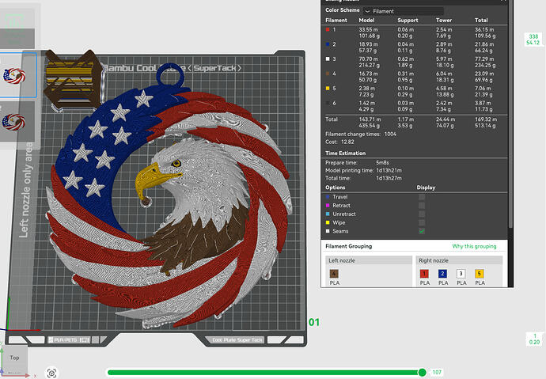Click the yellow filament 5 color square
546x379 pixels.
click(x=328, y=89)
